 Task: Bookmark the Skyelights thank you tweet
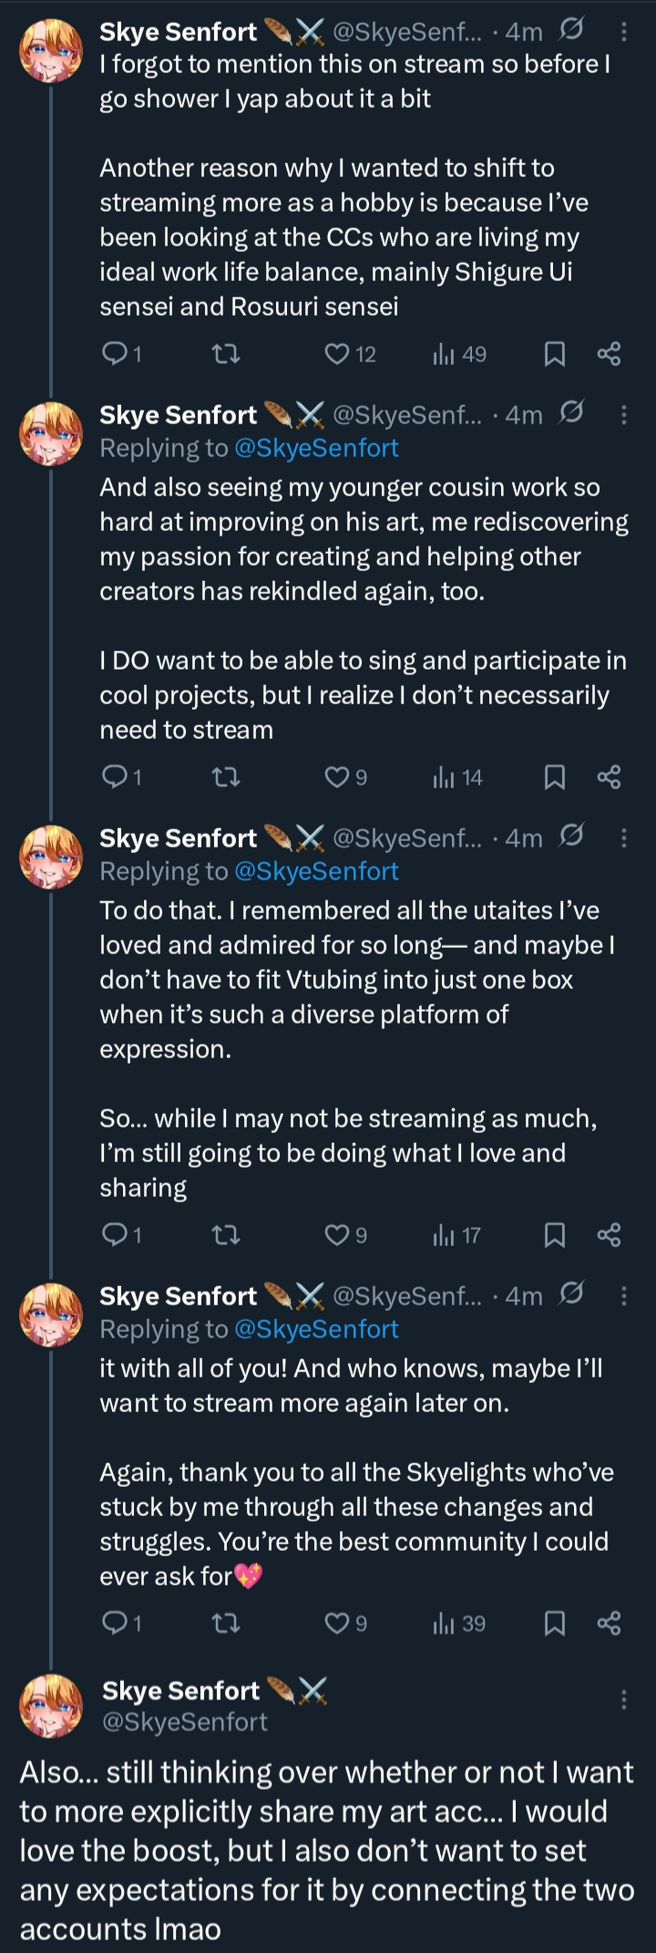(554, 1624)
